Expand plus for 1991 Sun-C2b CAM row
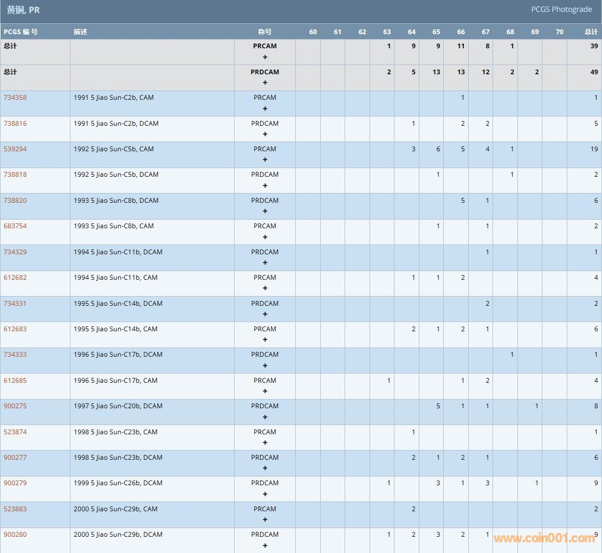Screen dimensions: 602x553 (265, 108)
